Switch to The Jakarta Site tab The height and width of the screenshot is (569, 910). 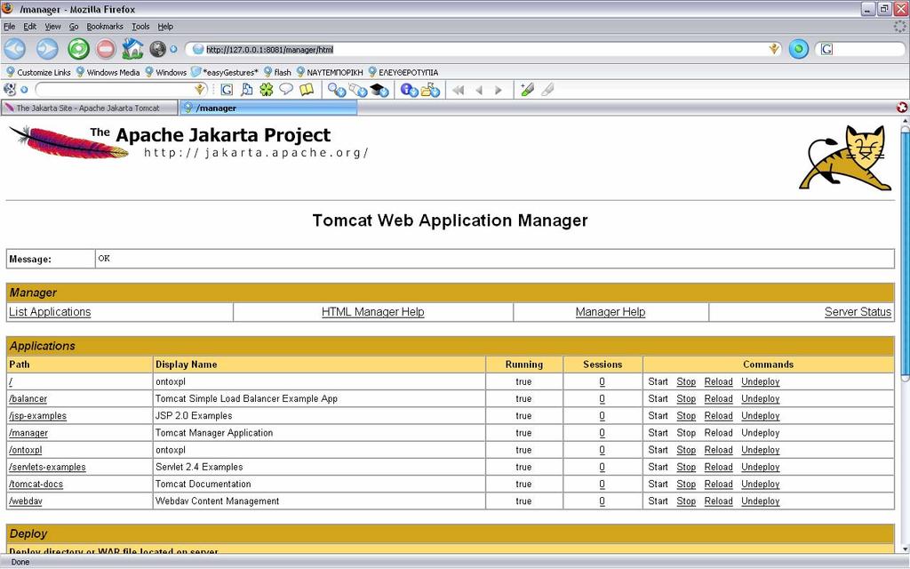[x=90, y=108]
